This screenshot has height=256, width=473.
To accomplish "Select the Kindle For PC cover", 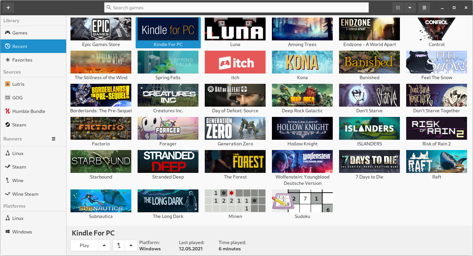I will 168,29.
